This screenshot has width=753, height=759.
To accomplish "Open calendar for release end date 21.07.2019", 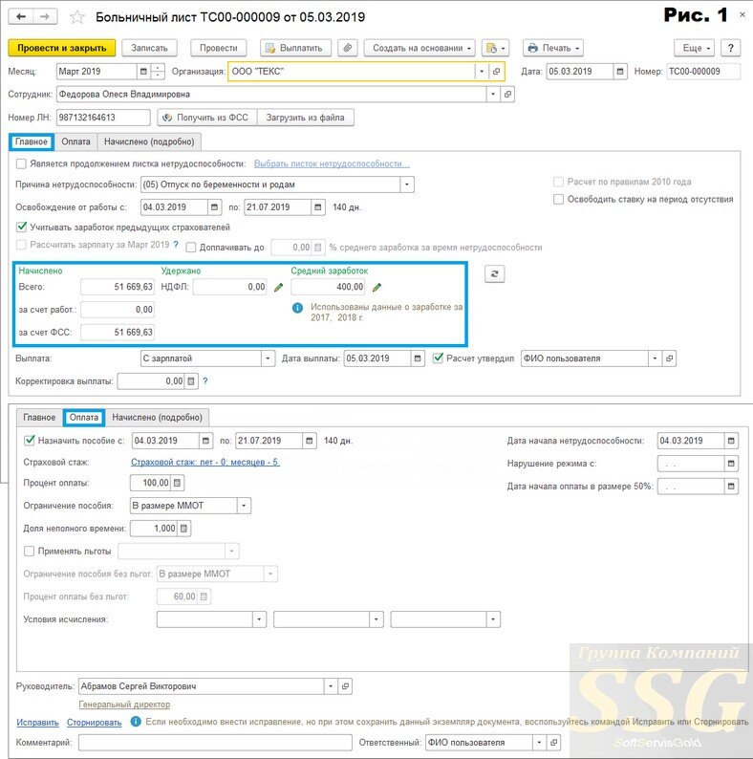I will (x=318, y=207).
